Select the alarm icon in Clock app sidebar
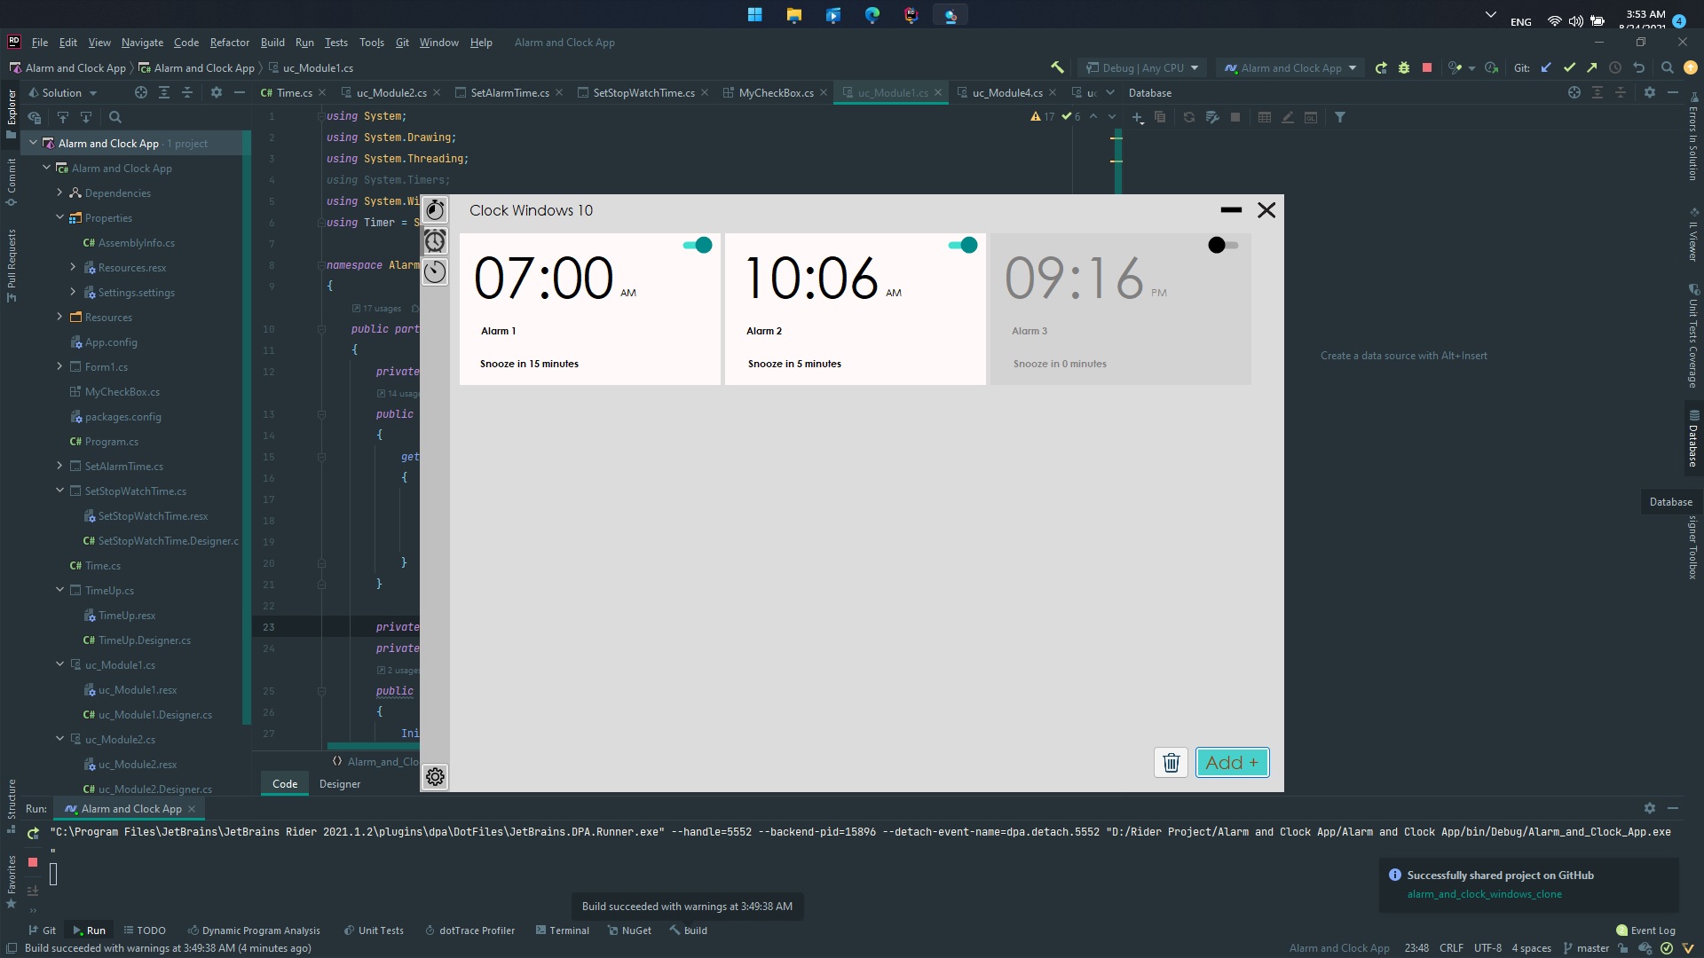 coord(435,240)
